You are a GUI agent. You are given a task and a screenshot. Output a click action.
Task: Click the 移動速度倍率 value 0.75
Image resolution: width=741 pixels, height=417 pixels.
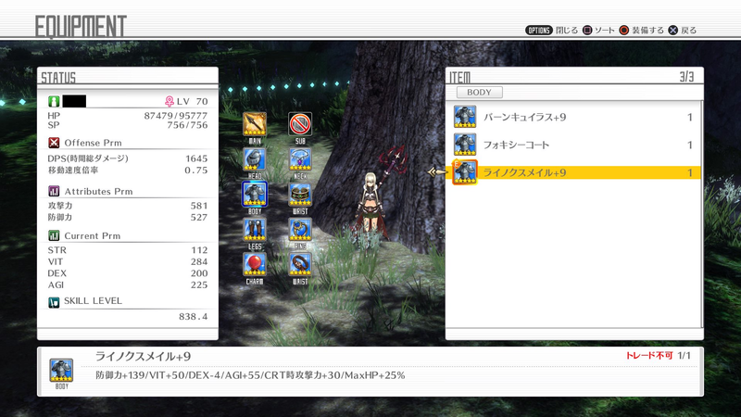[x=196, y=171]
